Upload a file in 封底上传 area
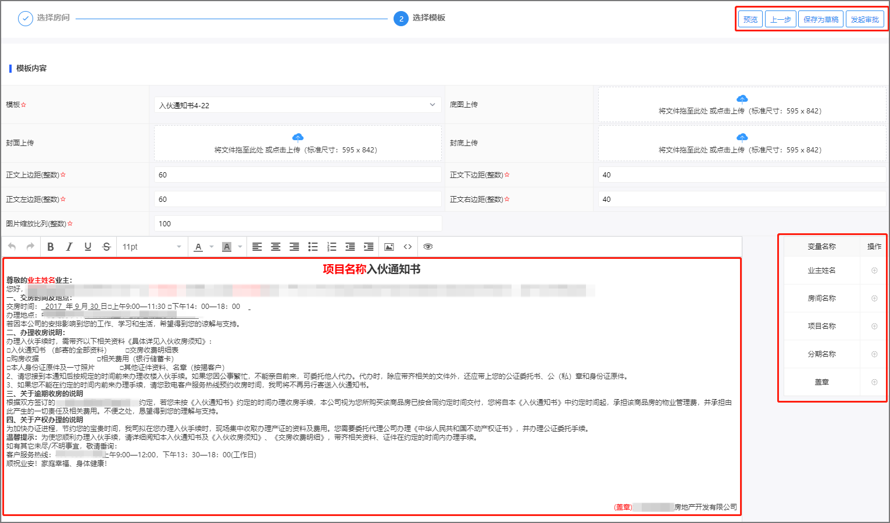This screenshot has width=890, height=523. coord(742,143)
